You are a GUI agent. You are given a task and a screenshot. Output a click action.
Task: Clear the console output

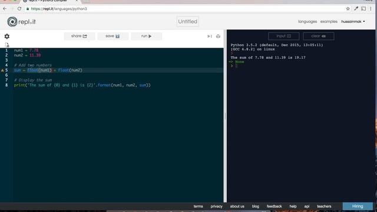point(318,36)
